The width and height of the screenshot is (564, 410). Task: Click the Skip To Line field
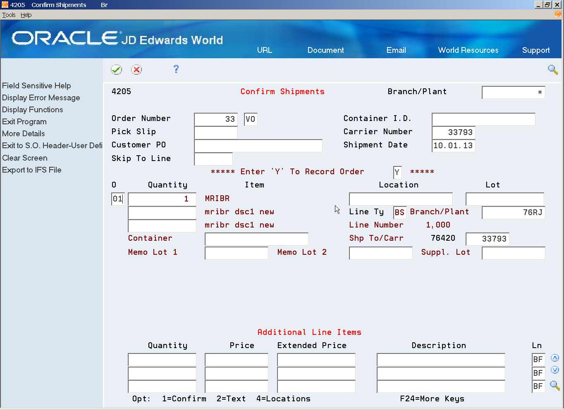pos(213,159)
